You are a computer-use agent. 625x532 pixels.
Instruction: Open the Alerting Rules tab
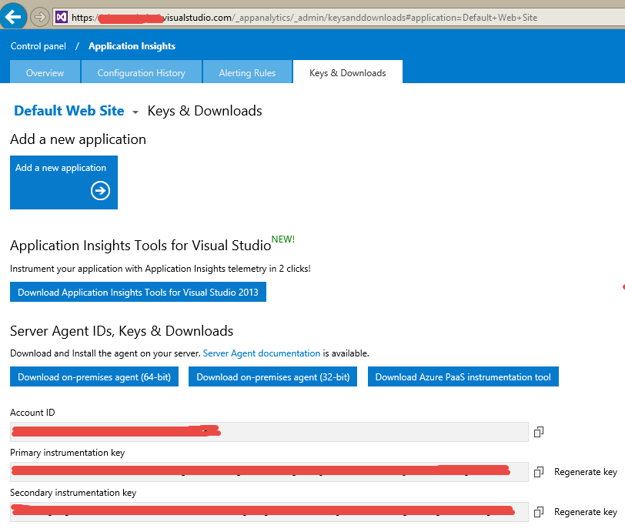247,72
